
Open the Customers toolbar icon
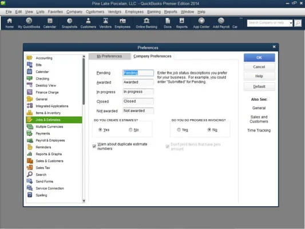[x=88, y=23]
